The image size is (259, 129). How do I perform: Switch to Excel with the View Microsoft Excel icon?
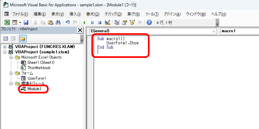pos(7,22)
